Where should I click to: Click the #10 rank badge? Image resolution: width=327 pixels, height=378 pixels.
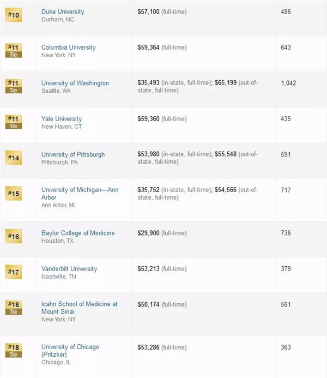[14, 15]
